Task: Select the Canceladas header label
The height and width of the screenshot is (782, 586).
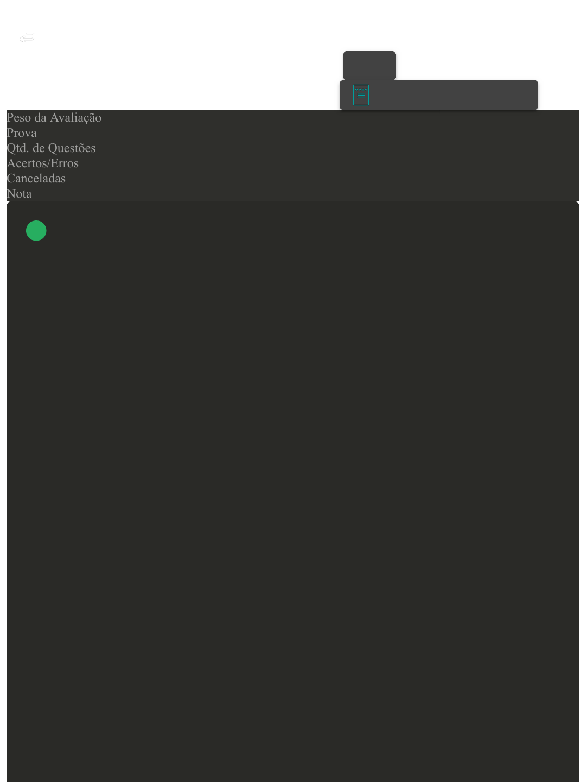Action: [36, 178]
